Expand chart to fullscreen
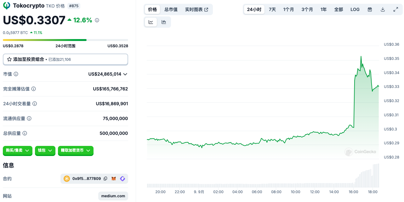404x202 pixels. pos(396,9)
